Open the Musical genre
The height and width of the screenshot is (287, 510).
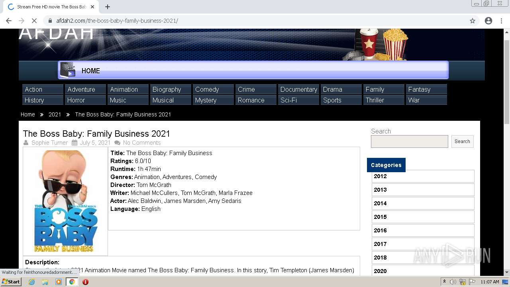[171, 100]
